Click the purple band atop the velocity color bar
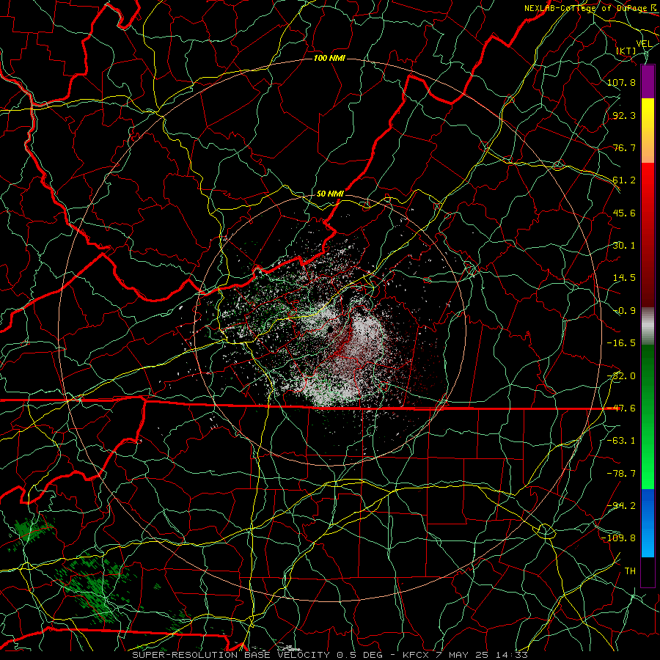The width and height of the screenshot is (660, 660). pos(648,81)
